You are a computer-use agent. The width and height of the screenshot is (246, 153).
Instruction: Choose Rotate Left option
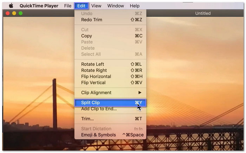tap(92, 64)
